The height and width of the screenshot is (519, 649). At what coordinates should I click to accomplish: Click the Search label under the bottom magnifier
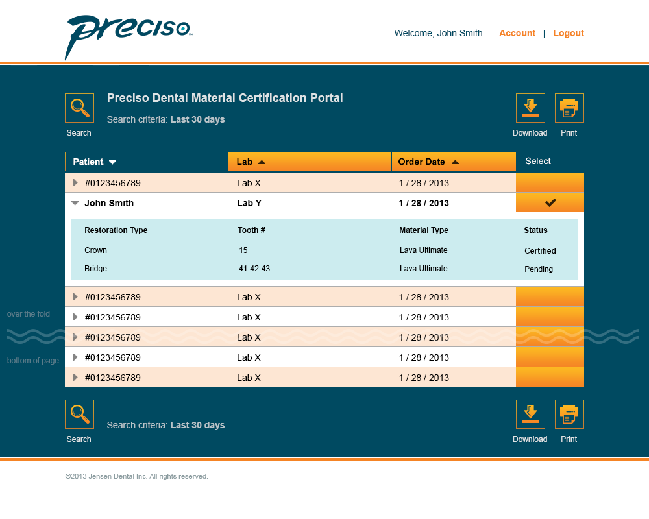coord(79,439)
